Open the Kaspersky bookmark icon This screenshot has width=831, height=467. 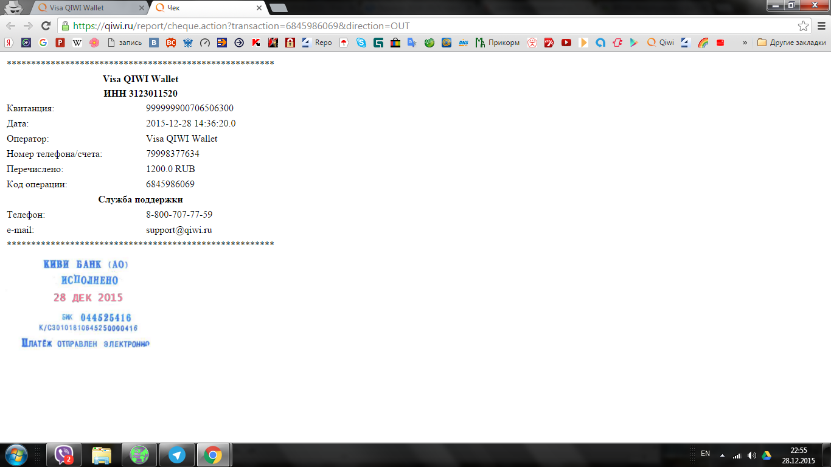256,43
